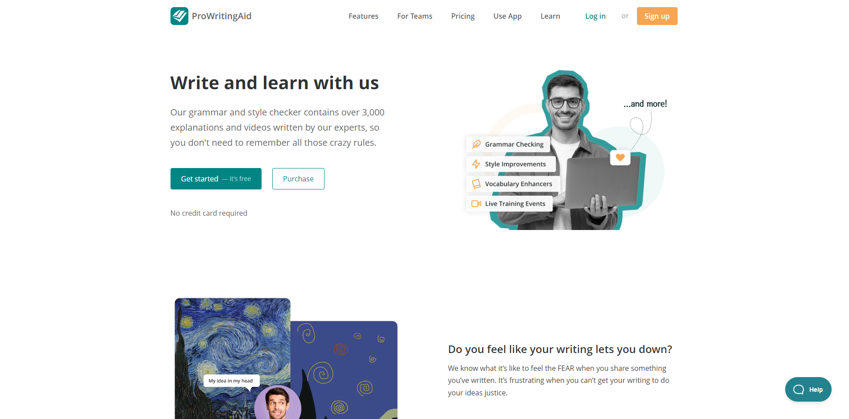This screenshot has width=849, height=419.
Task: Click the Vocabulary Enhancers book icon
Action: tap(476, 184)
